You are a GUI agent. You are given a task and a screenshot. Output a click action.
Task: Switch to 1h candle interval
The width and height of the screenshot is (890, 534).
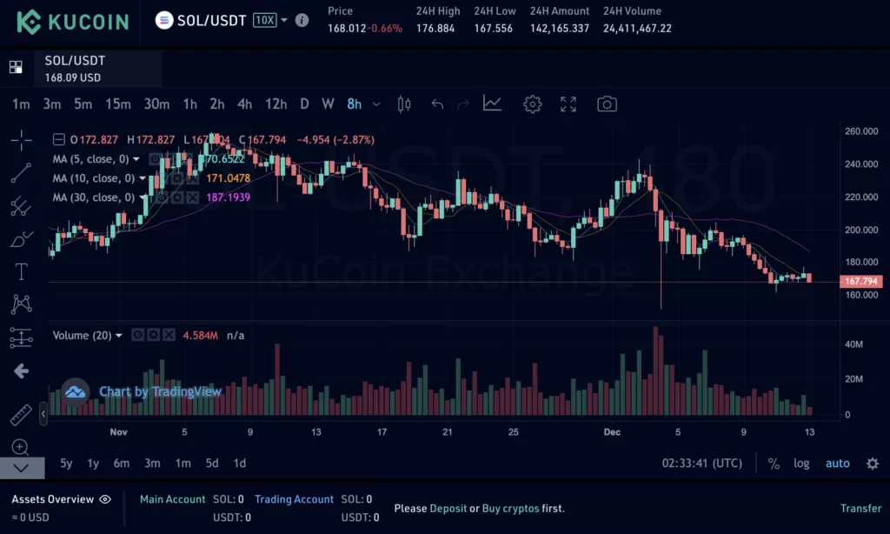pos(190,104)
